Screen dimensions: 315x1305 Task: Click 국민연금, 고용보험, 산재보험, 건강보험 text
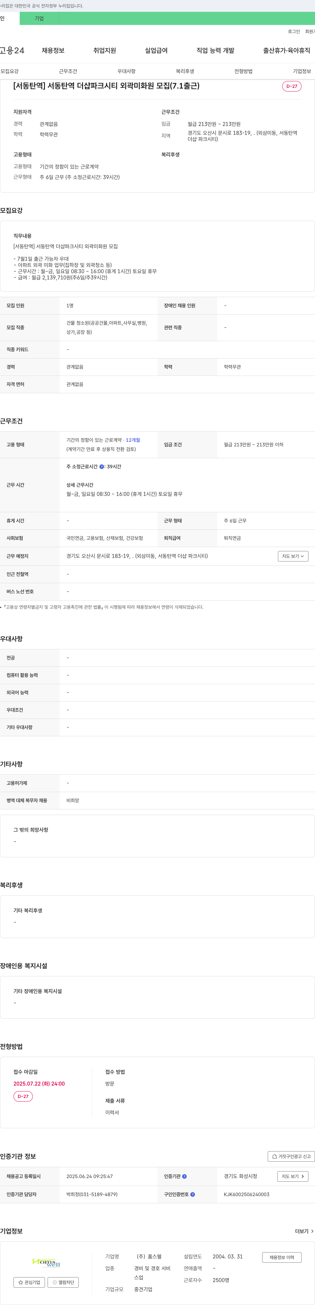(x=105, y=538)
